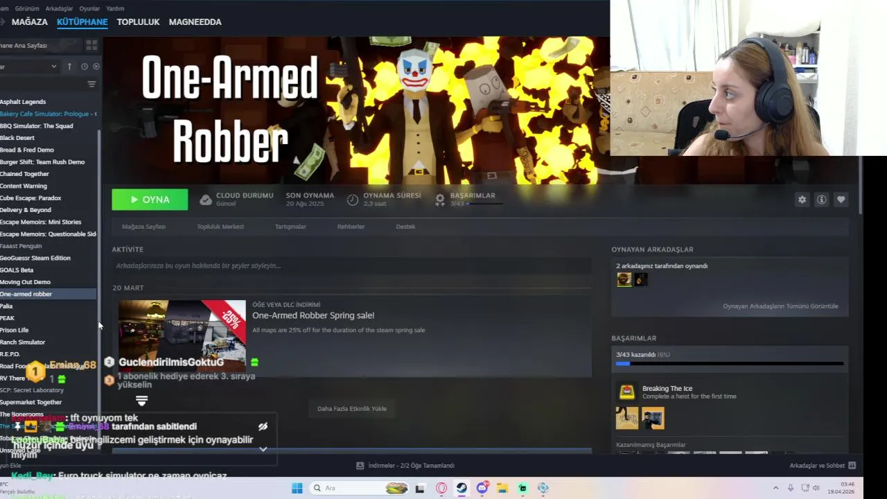This screenshot has width=887, height=499.
Task: Open Opera GX from the taskbar
Action: 441,488
